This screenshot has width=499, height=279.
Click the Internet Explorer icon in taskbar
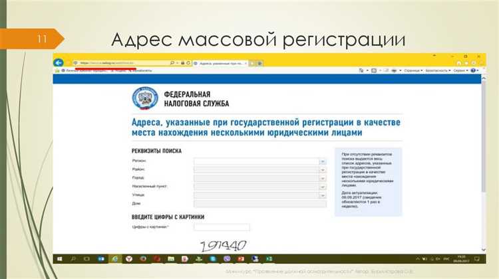point(115,259)
